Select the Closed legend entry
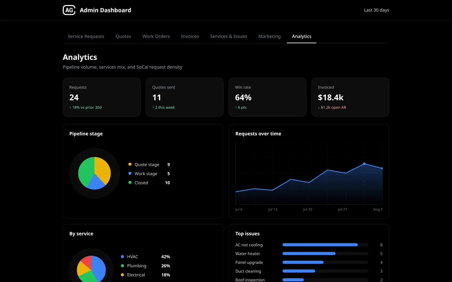 coord(149,183)
